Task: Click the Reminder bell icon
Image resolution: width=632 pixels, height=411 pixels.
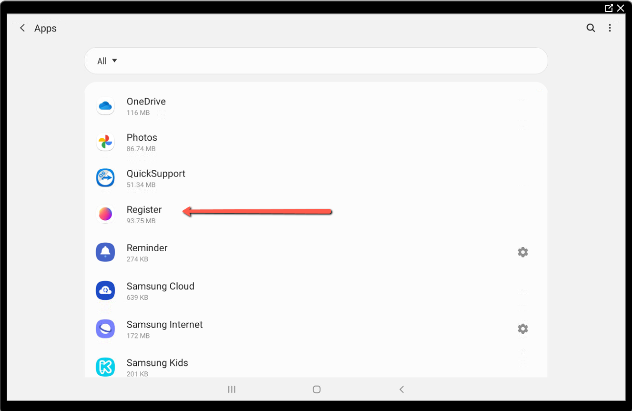Action: click(x=105, y=252)
